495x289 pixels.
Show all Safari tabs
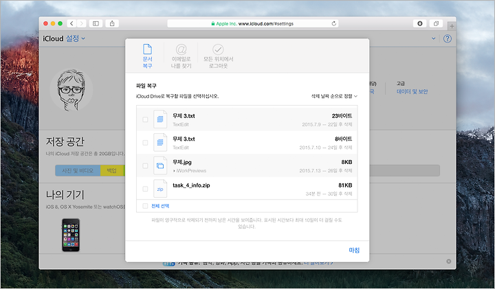pos(436,23)
